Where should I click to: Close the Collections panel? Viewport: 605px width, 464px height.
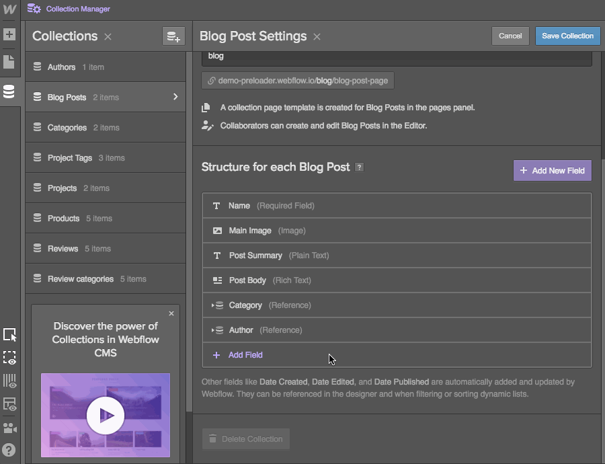[x=108, y=37]
